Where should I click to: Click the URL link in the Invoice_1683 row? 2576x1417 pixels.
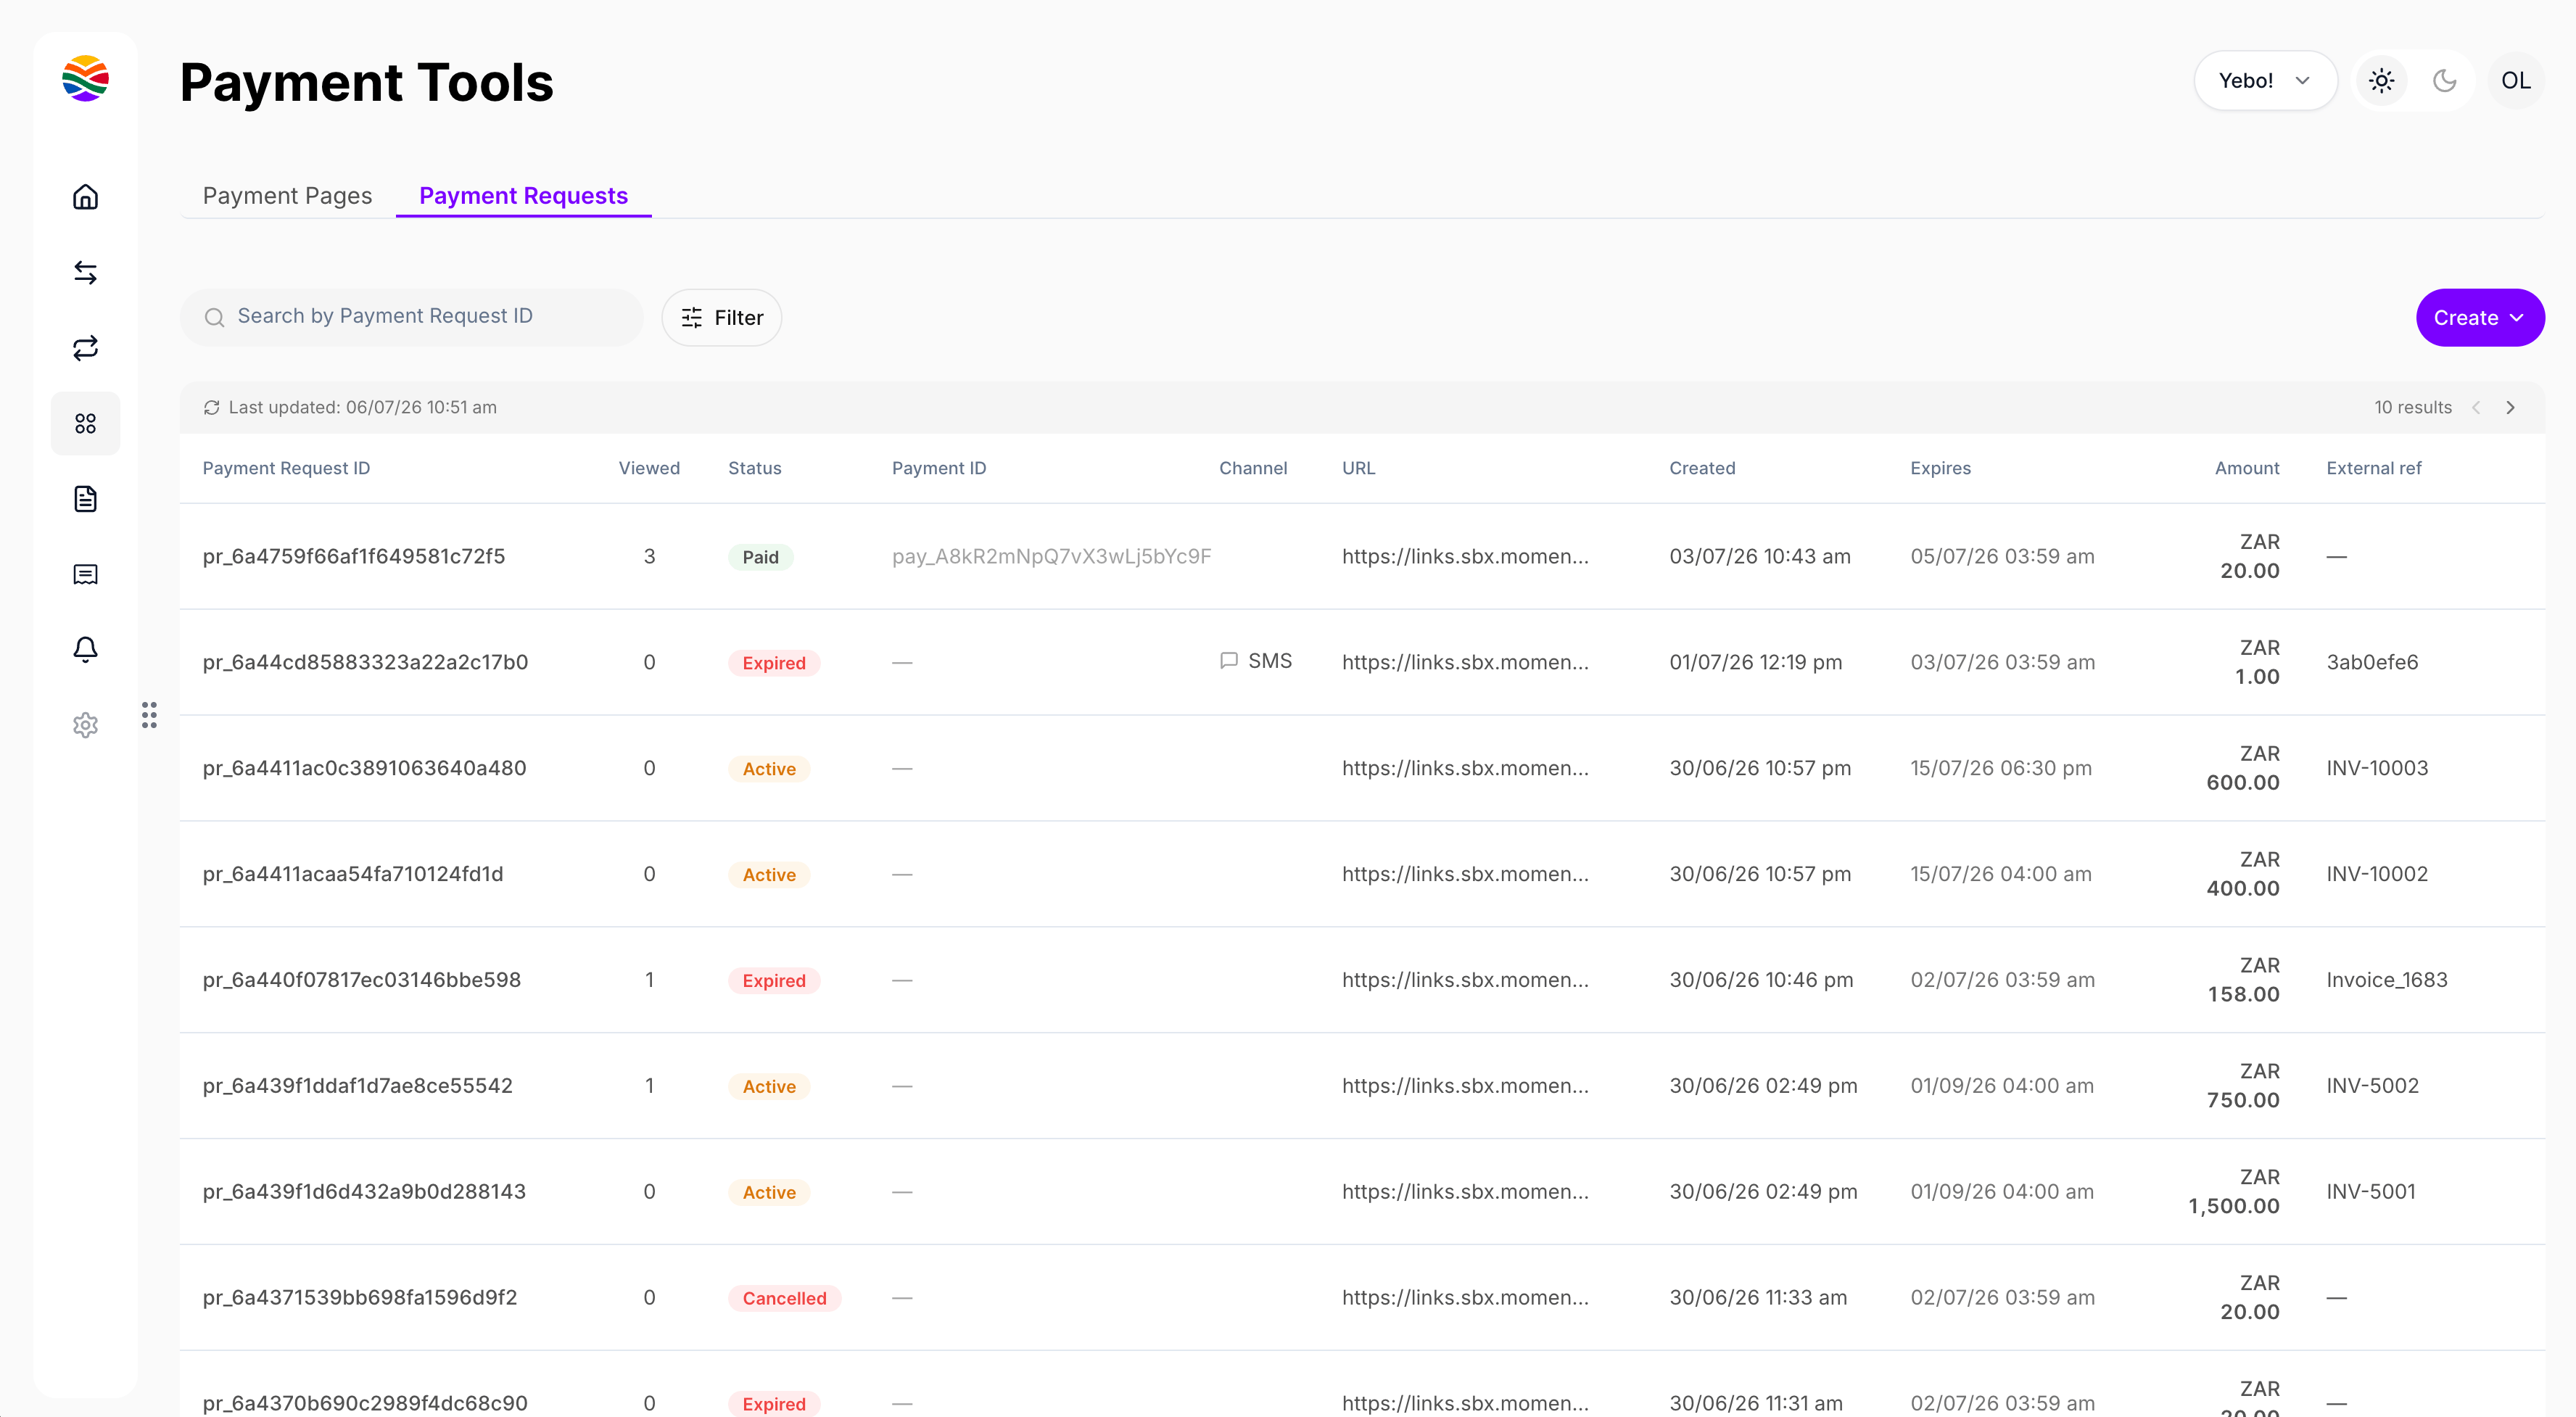point(1465,980)
